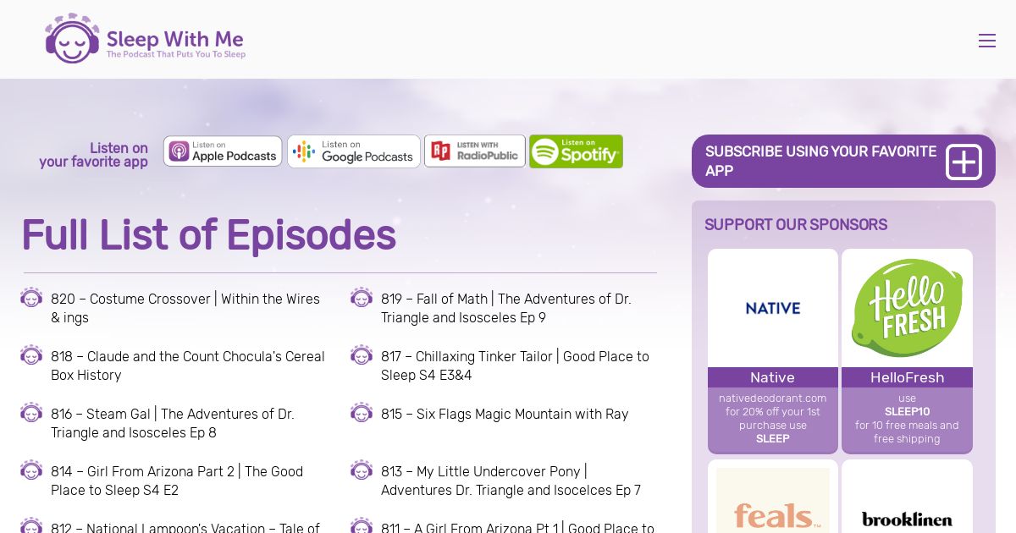Image resolution: width=1016 pixels, height=533 pixels.
Task: Open episode 818 Claude and the Count Chocula link
Action: (x=188, y=365)
